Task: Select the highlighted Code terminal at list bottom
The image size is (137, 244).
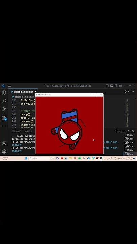Action: (x=129, y=154)
